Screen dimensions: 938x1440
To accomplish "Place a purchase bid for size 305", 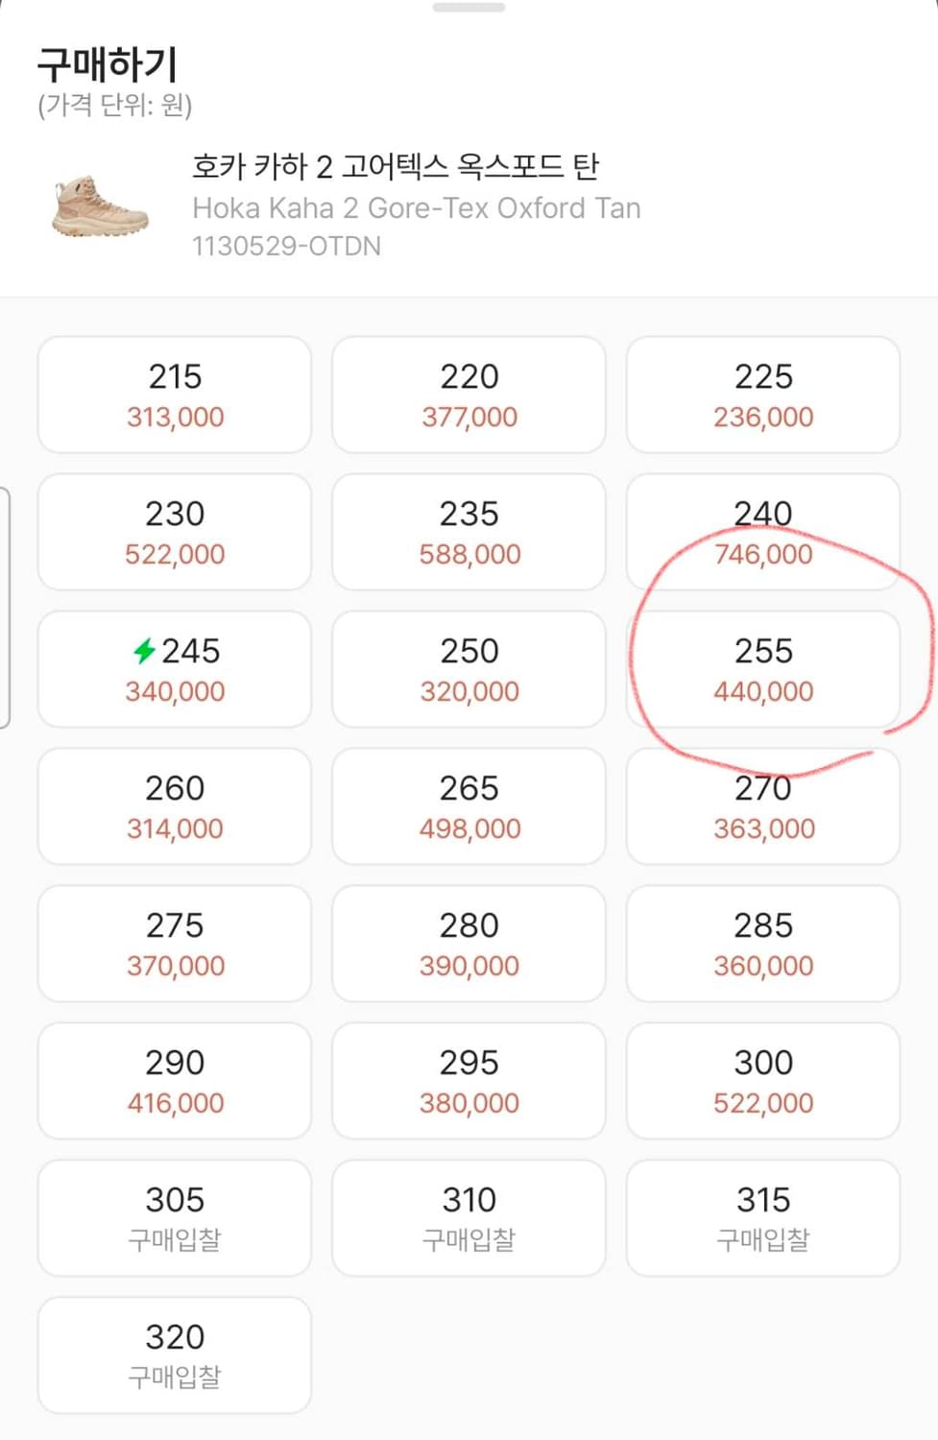I will coord(175,1219).
